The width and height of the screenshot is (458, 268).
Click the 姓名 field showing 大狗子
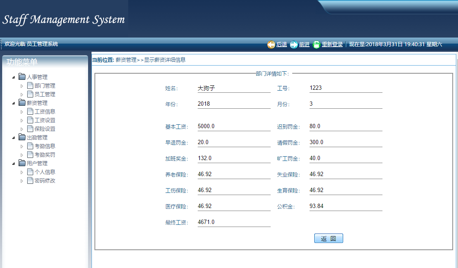[x=234, y=88]
